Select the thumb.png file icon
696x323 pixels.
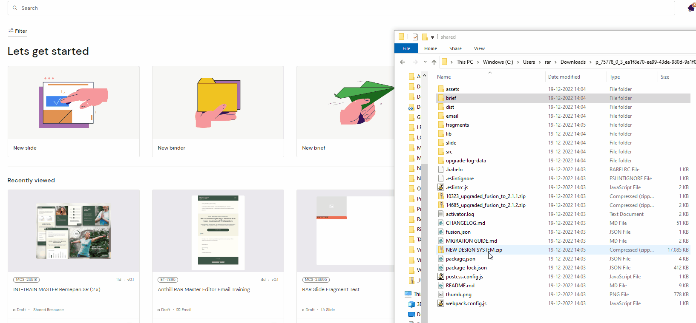point(441,295)
